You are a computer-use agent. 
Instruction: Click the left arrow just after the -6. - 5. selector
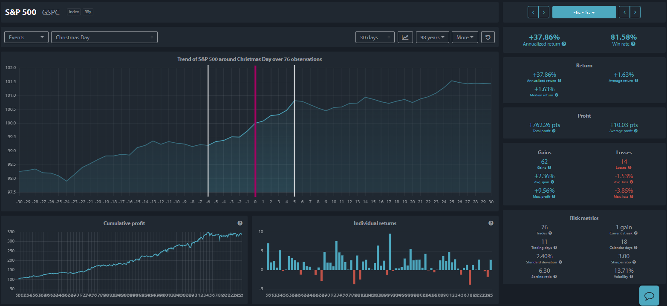[624, 12]
